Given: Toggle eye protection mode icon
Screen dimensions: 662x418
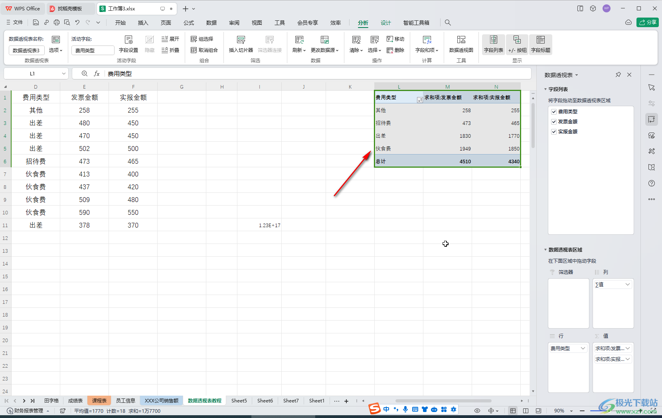Looking at the screenshot, I should (x=477, y=411).
